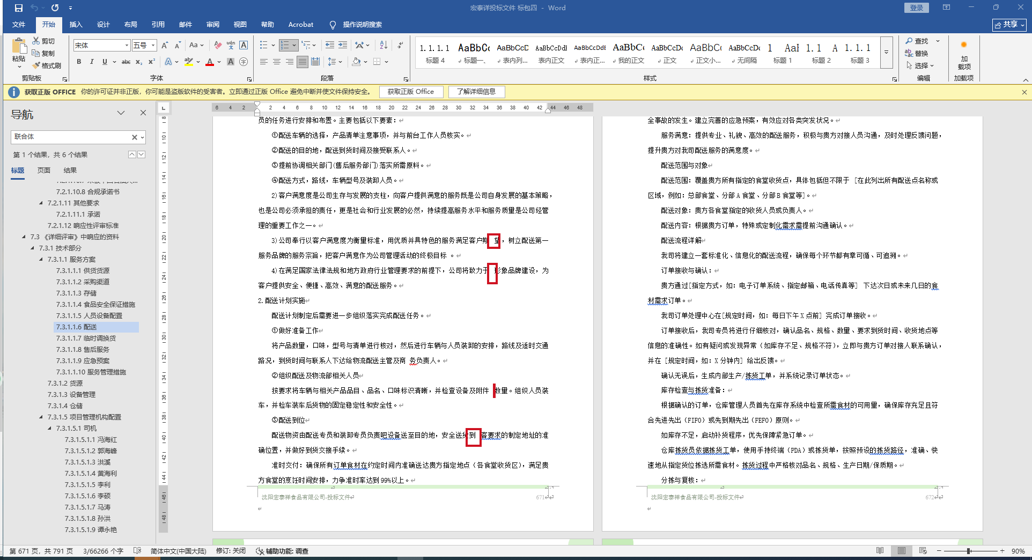1032x560 pixels.
Task: Apply the yellow text highlight color
Action: coord(188,62)
